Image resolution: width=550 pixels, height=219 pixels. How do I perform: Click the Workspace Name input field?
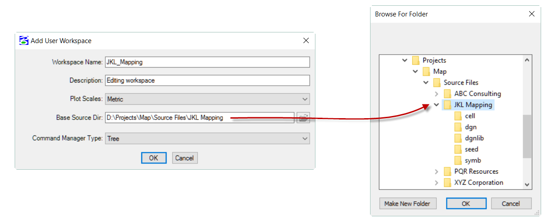tap(207, 62)
